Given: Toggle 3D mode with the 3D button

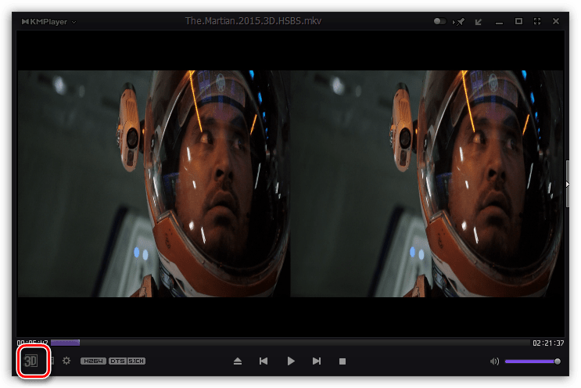Looking at the screenshot, I should click(x=31, y=361).
